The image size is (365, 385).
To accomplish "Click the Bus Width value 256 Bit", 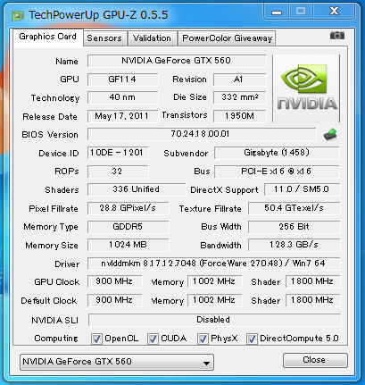I will 294,227.
